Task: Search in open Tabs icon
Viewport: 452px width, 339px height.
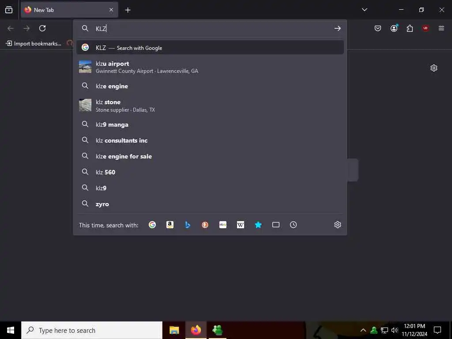Action: pyautogui.click(x=276, y=225)
